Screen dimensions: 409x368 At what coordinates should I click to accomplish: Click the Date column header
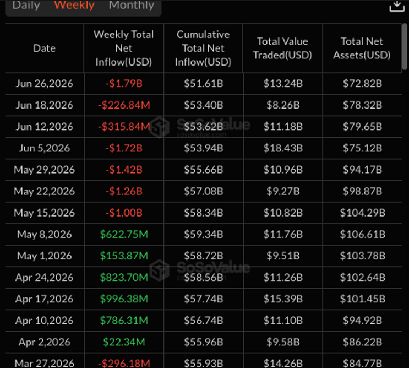coord(45,48)
